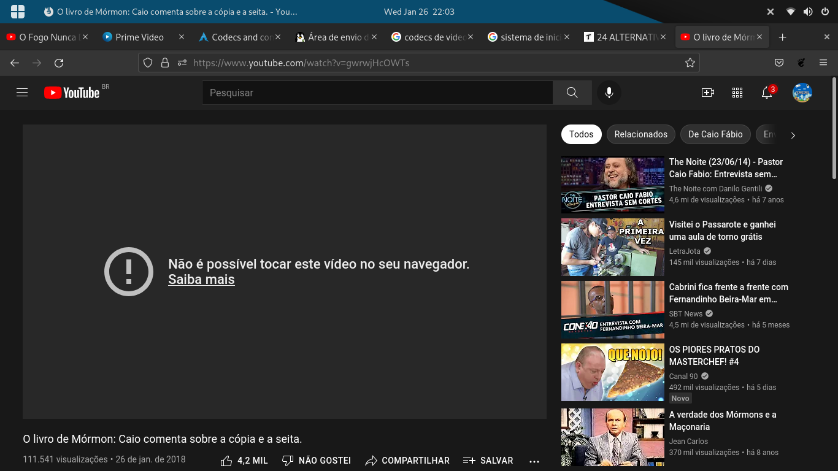Screen dimensions: 838x471
Task: Open the notifications bell with 3 alerts
Action: (x=767, y=93)
